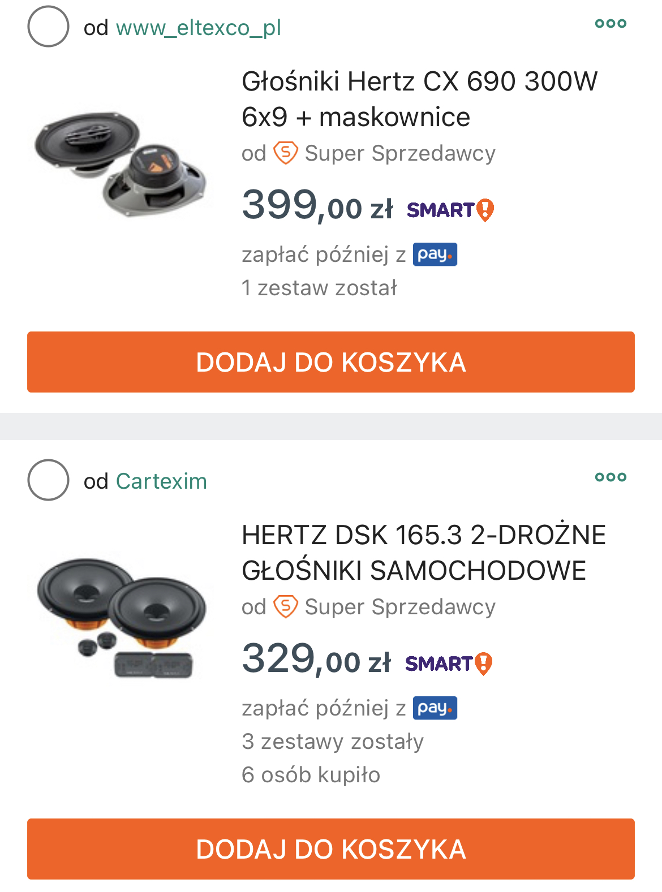This screenshot has width=662, height=892.
Task: Tap the 399,00 zł price
Action: pyautogui.click(x=317, y=205)
